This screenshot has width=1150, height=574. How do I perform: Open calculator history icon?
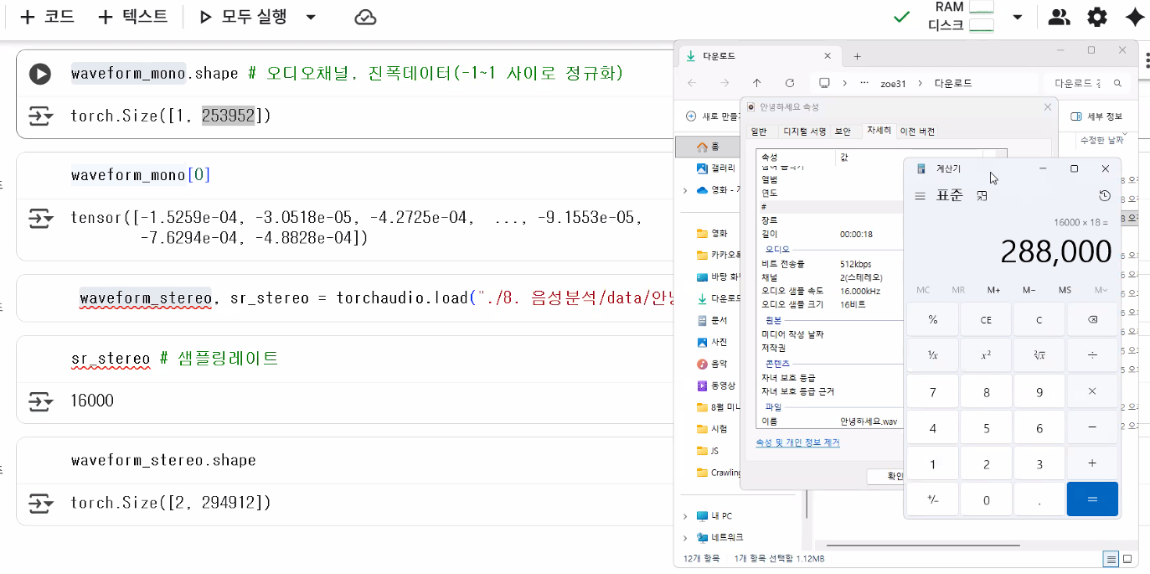(1105, 195)
